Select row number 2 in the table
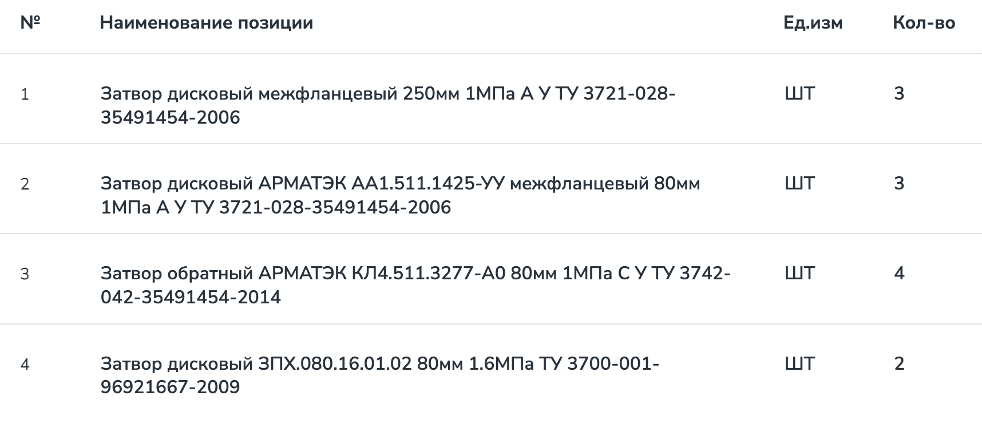 pyautogui.click(x=25, y=184)
